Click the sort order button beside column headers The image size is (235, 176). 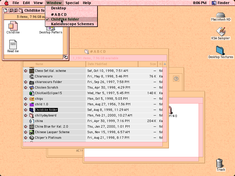click(165, 64)
